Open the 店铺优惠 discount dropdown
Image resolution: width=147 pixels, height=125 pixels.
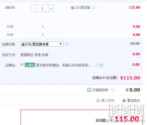pyautogui.click(x=42, y=44)
